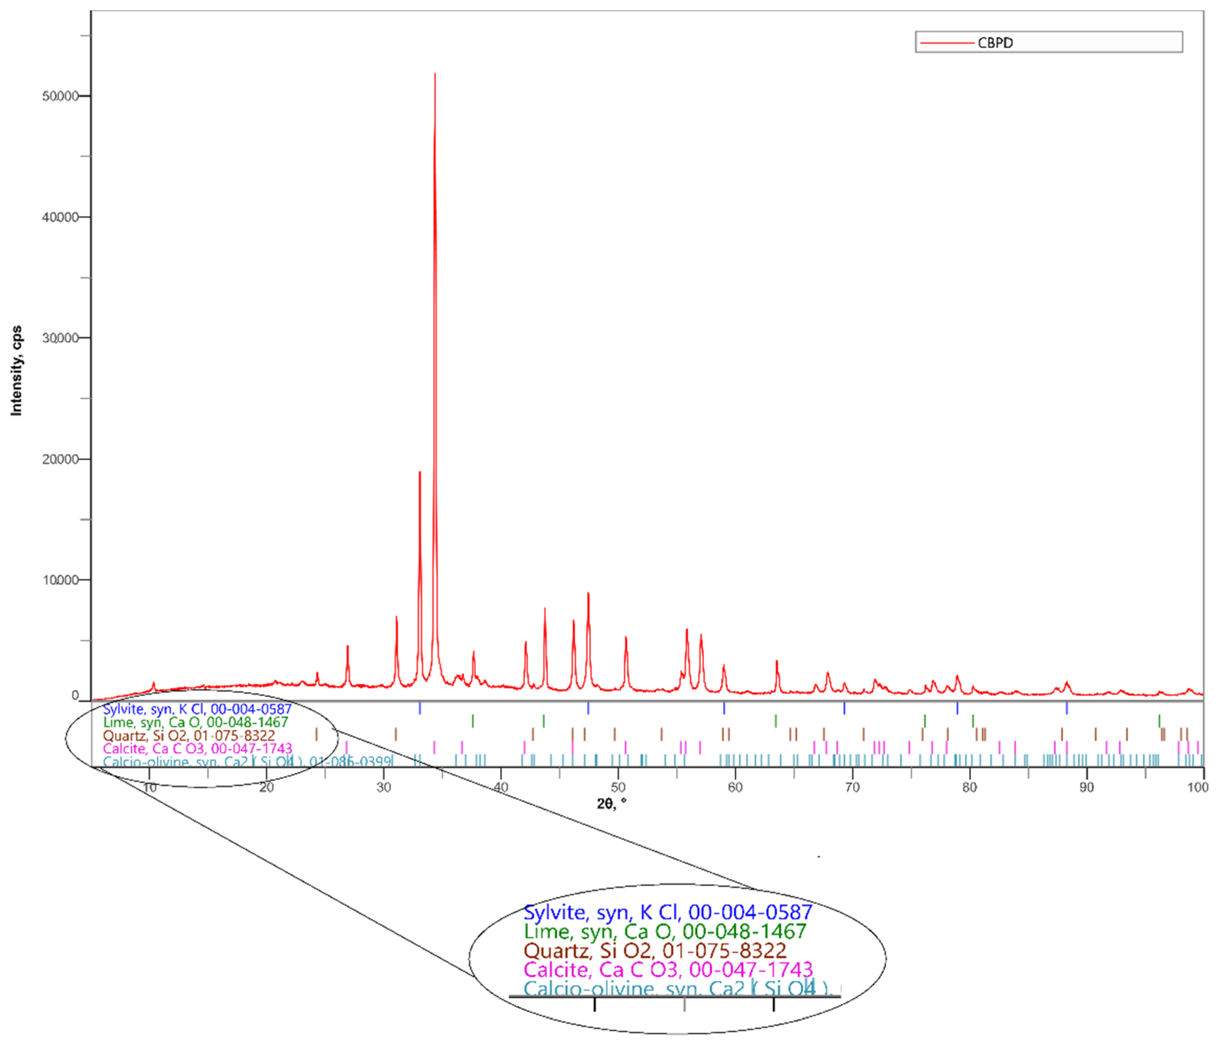
Task: Click the Intensity, cps y-axis title
Action: tap(17, 371)
